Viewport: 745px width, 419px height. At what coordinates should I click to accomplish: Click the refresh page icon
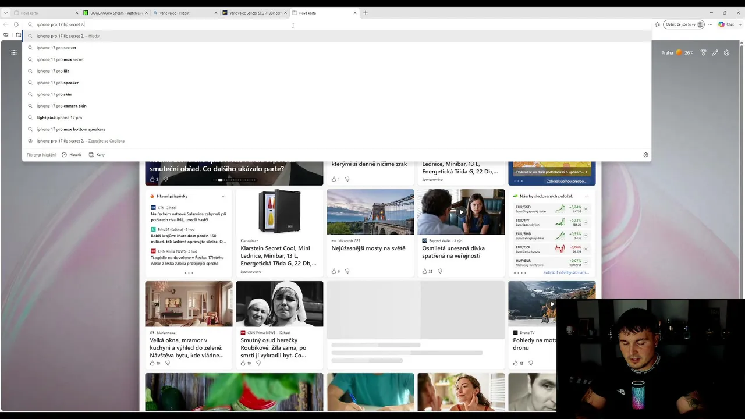[16, 24]
